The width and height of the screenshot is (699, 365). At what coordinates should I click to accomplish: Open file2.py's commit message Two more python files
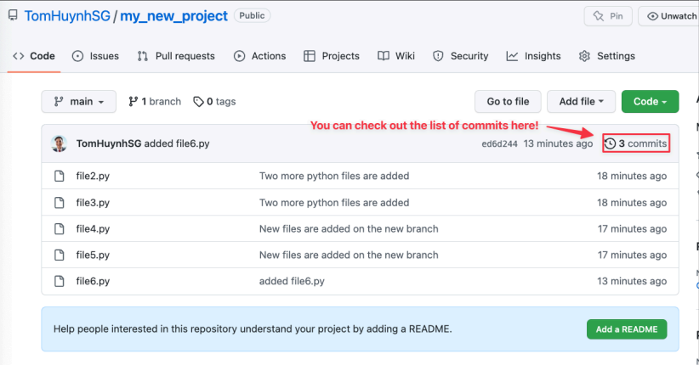click(x=334, y=176)
